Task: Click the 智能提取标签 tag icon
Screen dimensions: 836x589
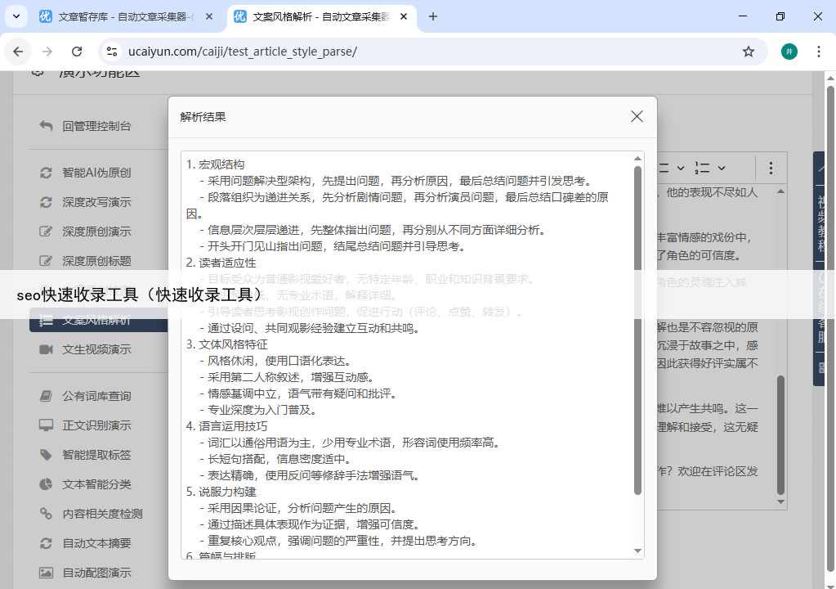Action: coord(47,455)
